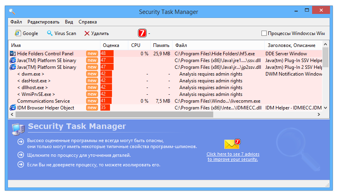Click the livecomm.exe file path
Viewport: 338px width, 195px height.
pos(218,101)
